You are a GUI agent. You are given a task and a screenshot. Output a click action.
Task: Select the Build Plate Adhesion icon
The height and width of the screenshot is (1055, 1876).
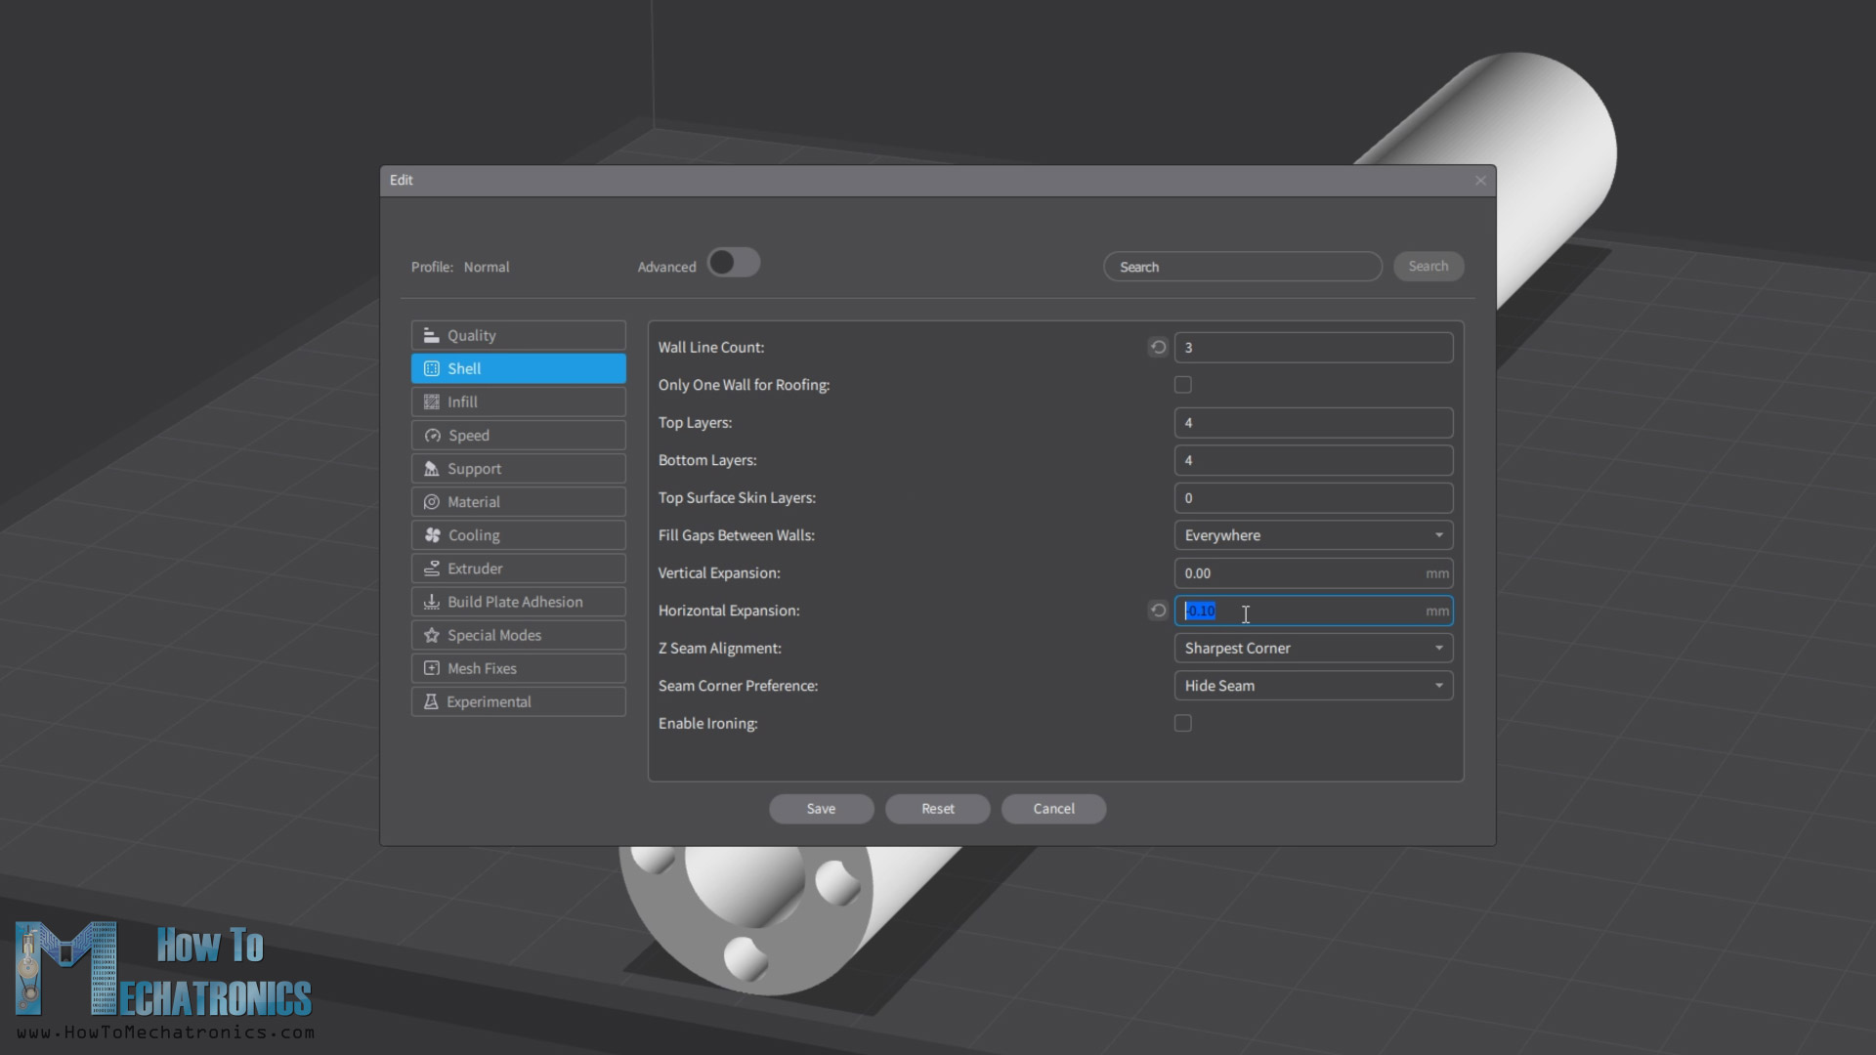[x=431, y=602]
